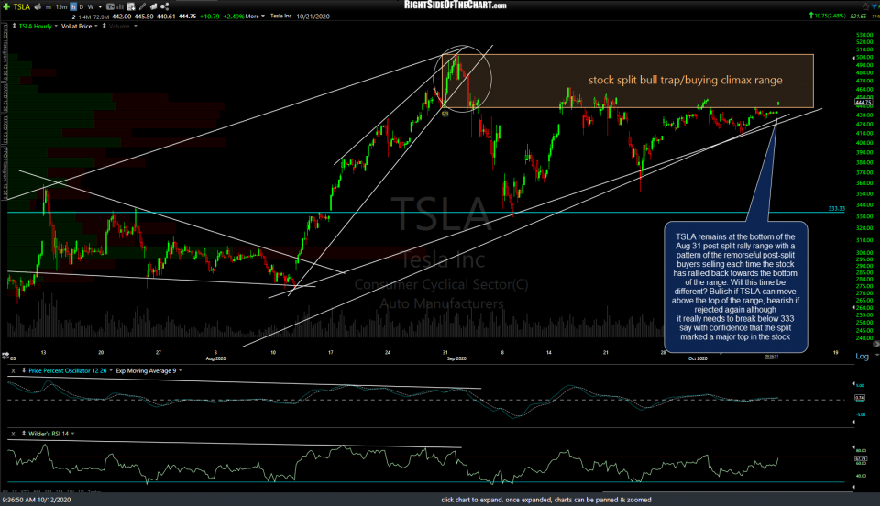Open Price Percent Oscillator 12 26 dropdown
The image size is (880, 506).
(x=111, y=370)
